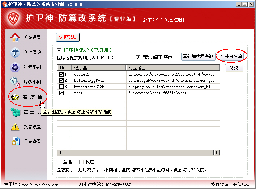Check the huweishen83125 row checkbox
256x189 pixels.
pos(61,87)
